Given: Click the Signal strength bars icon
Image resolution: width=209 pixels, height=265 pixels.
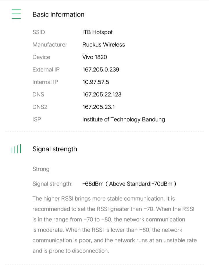Looking at the screenshot, I should coord(16,149).
